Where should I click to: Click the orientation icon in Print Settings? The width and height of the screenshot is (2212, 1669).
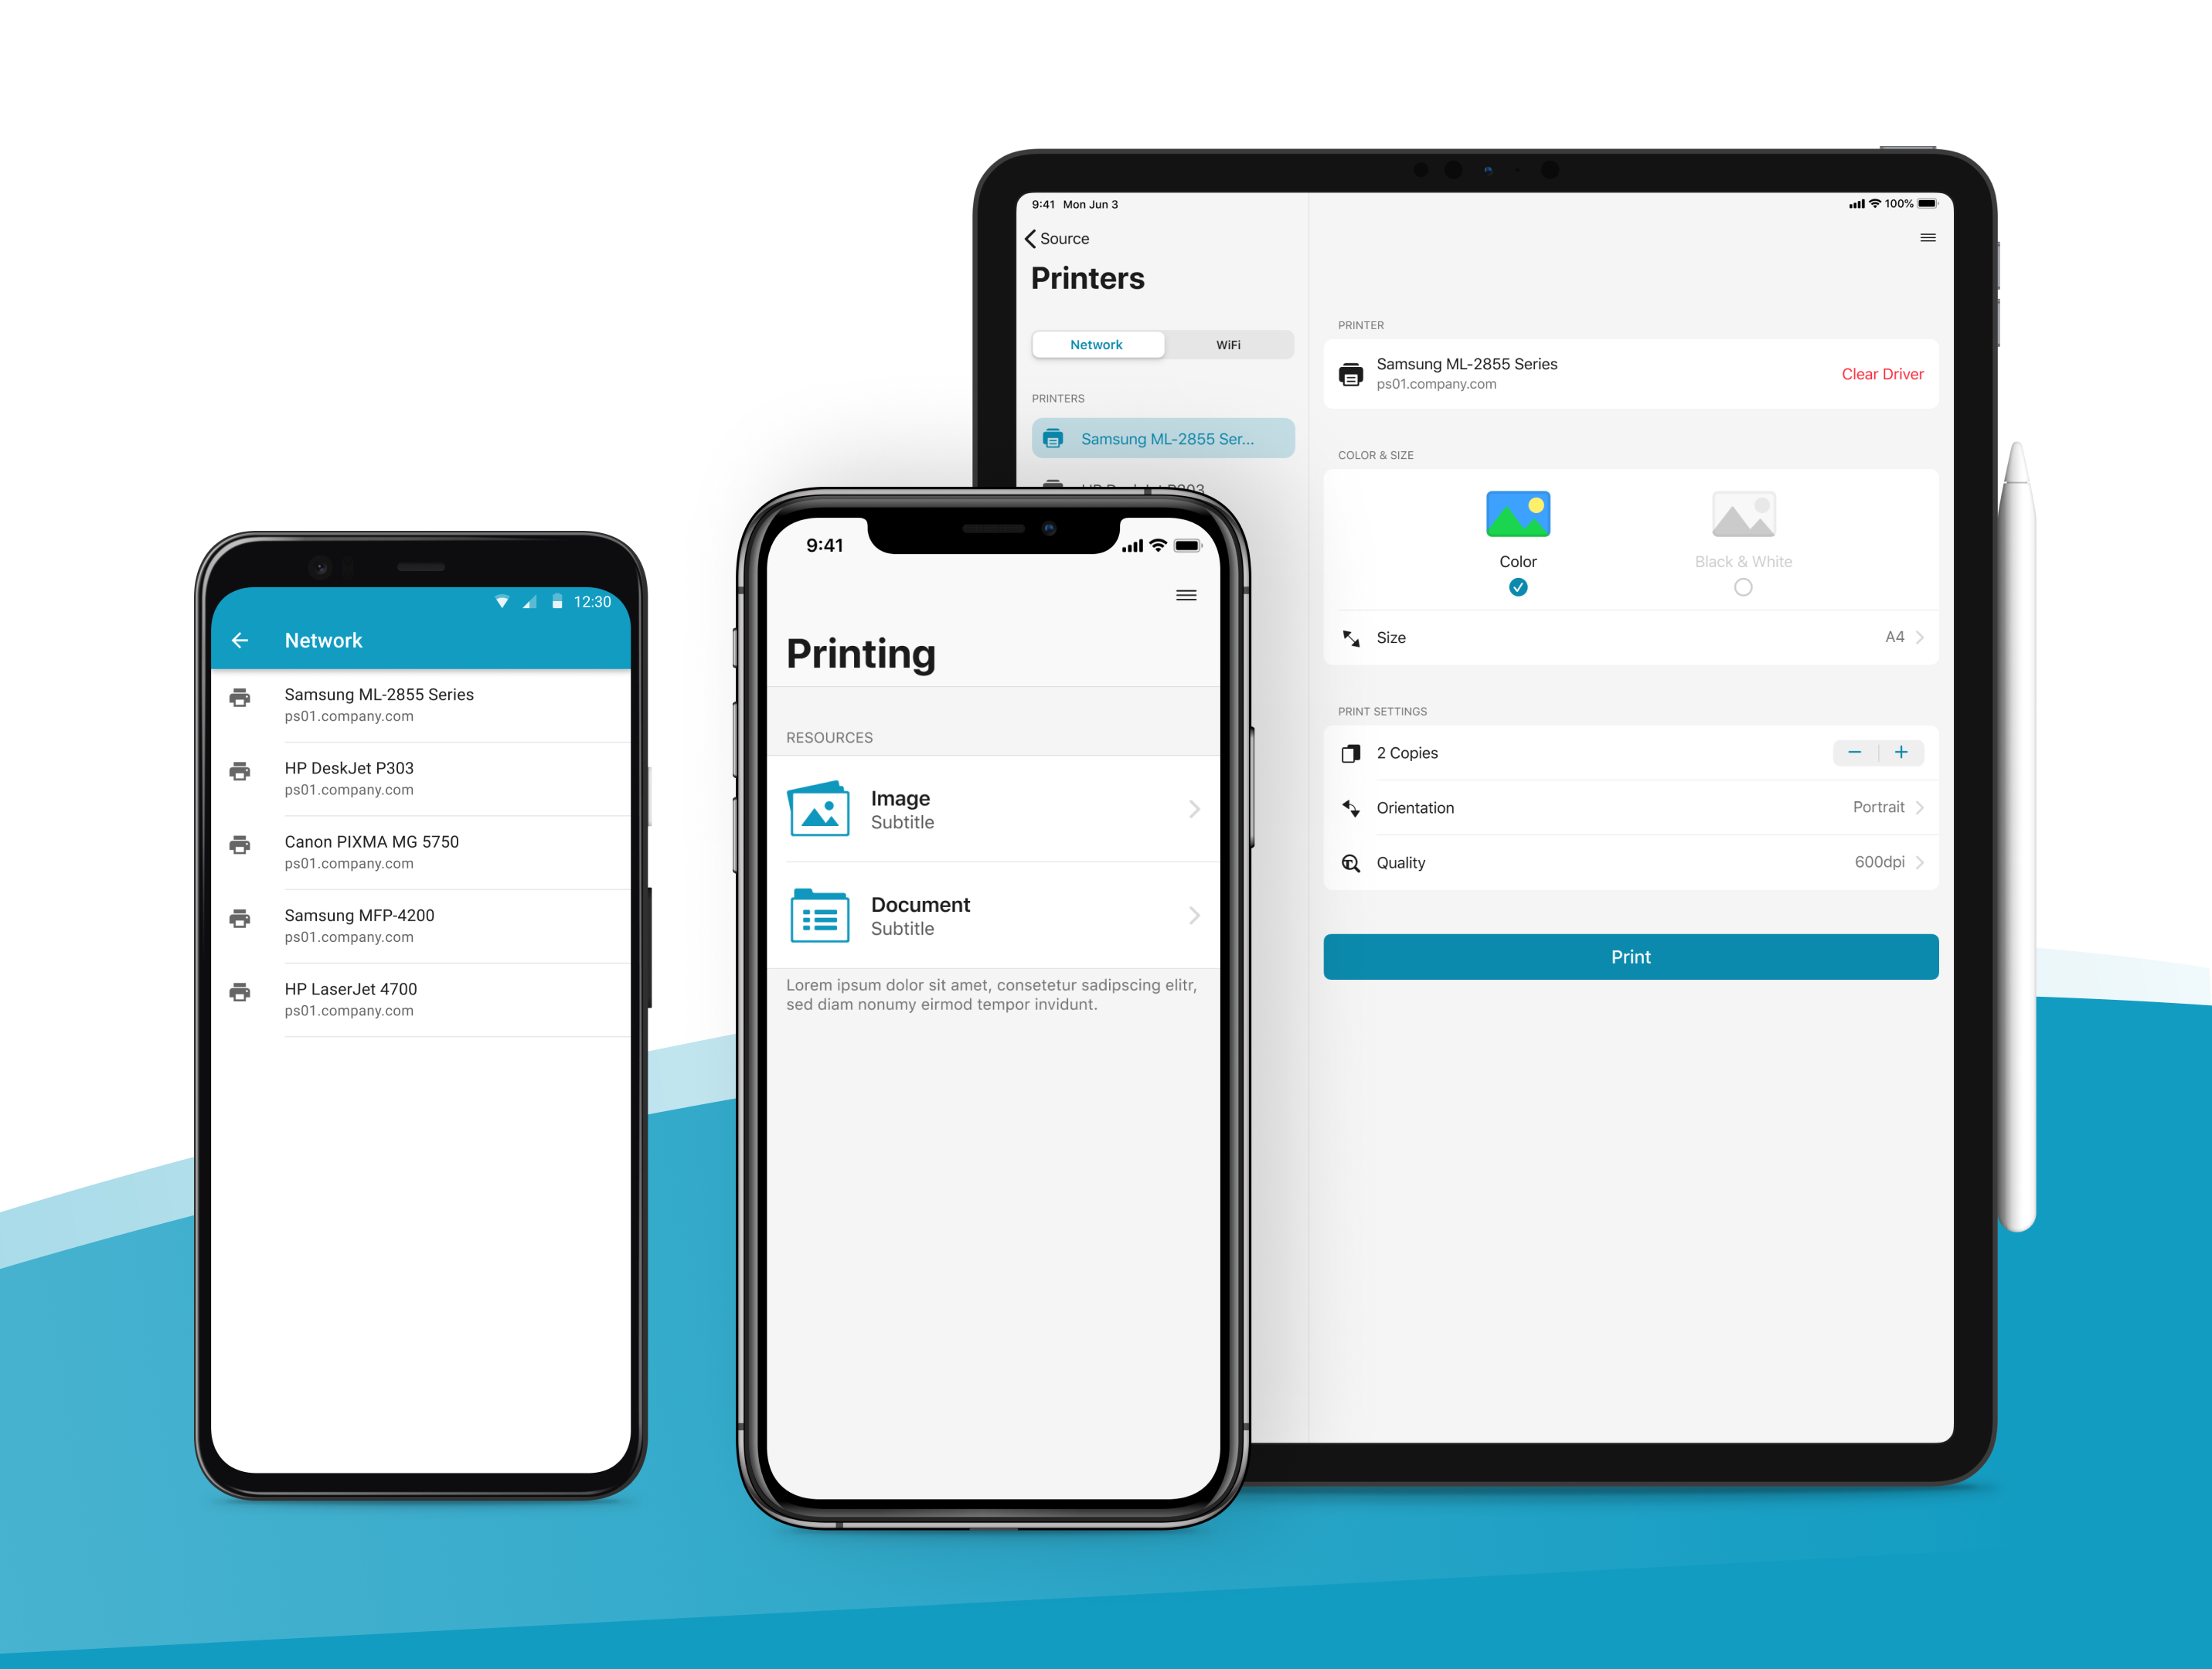pyautogui.click(x=1351, y=807)
